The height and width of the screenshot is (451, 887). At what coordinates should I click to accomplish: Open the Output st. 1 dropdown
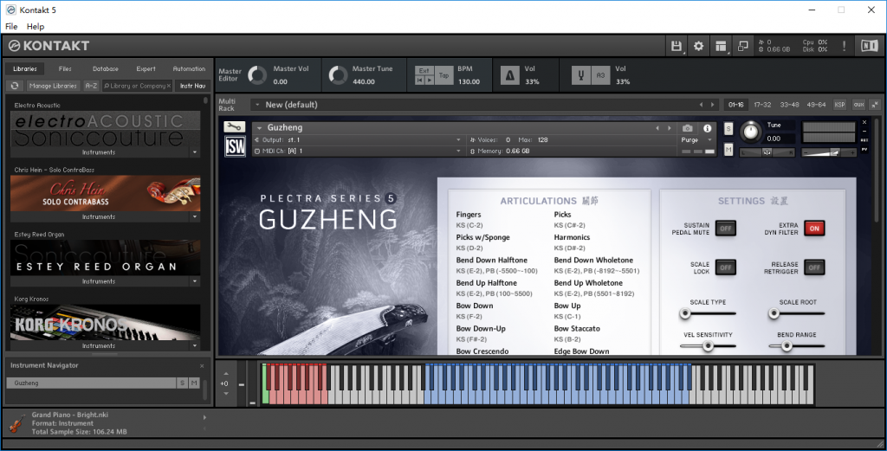click(x=358, y=139)
